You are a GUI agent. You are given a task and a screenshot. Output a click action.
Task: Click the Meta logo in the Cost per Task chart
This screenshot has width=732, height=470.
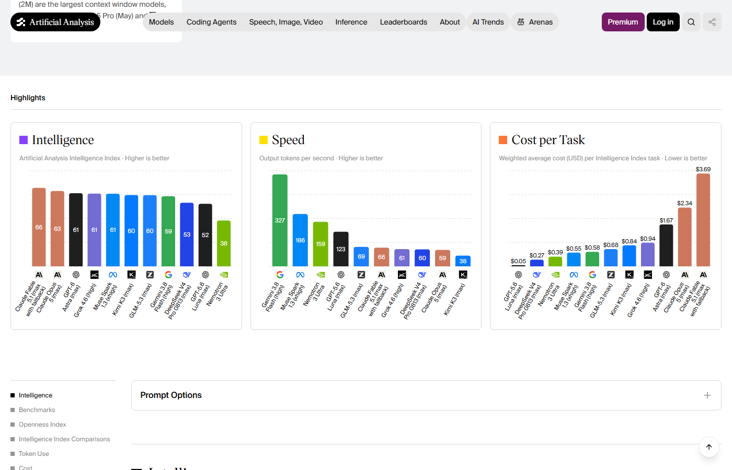[574, 275]
